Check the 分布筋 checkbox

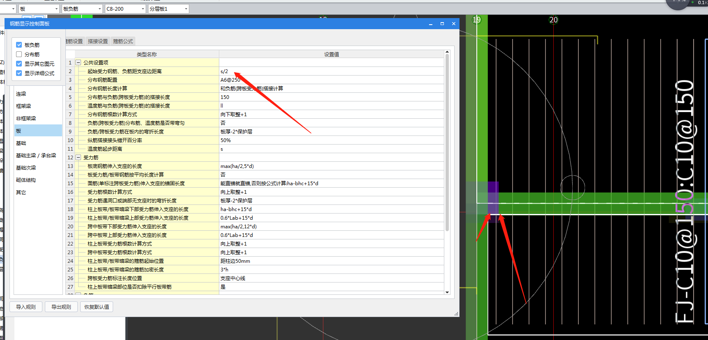click(x=19, y=54)
